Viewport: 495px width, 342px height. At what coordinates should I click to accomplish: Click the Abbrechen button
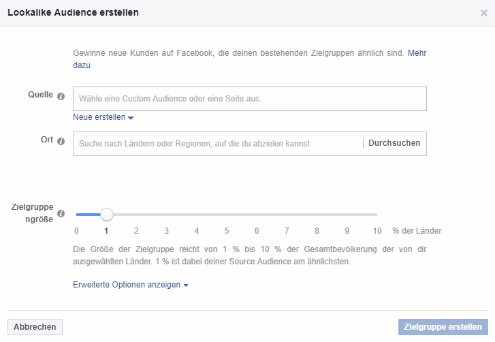point(35,327)
